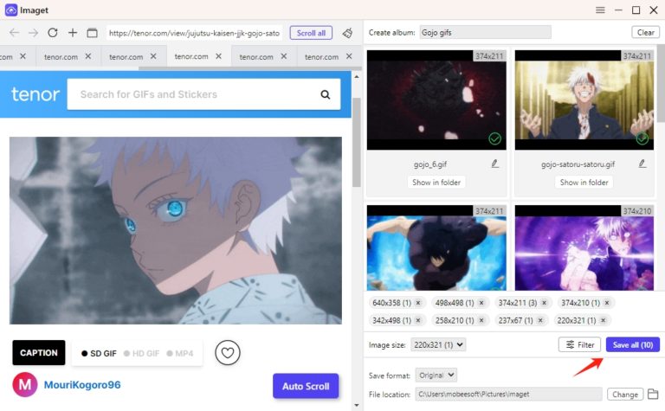Click the tab strip horizontal scrollbar
Screen dimensions: 665x411
[250, 67]
